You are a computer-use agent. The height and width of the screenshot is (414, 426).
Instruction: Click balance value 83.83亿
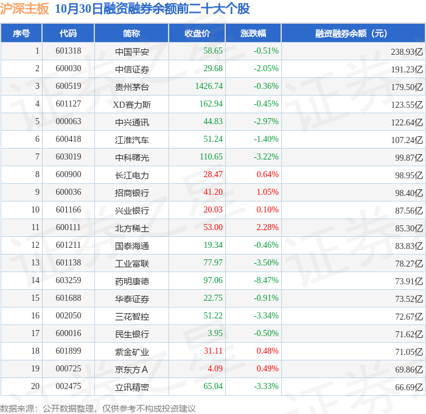[x=409, y=246]
